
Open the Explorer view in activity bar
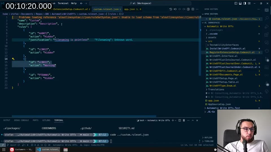[x=267, y=10]
